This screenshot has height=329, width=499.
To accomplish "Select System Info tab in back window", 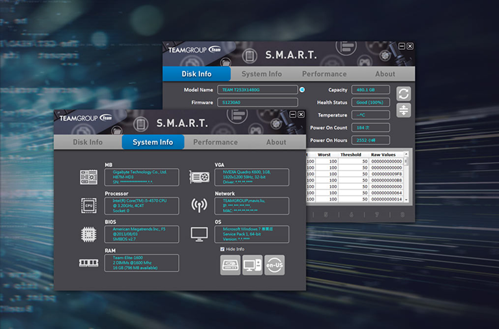I will pyautogui.click(x=262, y=74).
